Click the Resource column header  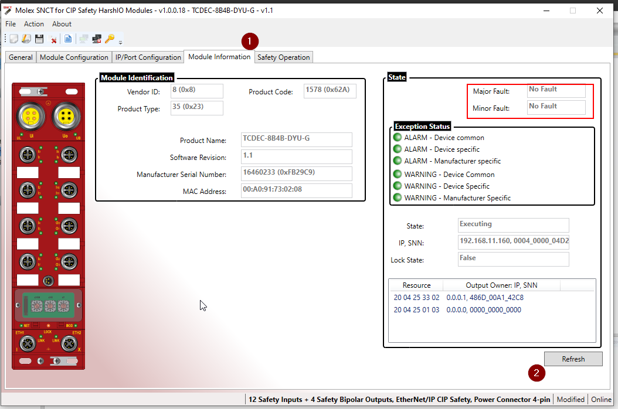pos(416,285)
